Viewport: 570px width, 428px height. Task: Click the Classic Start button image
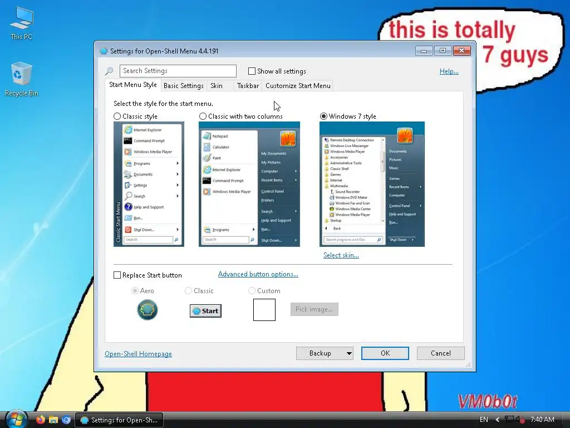[205, 311]
